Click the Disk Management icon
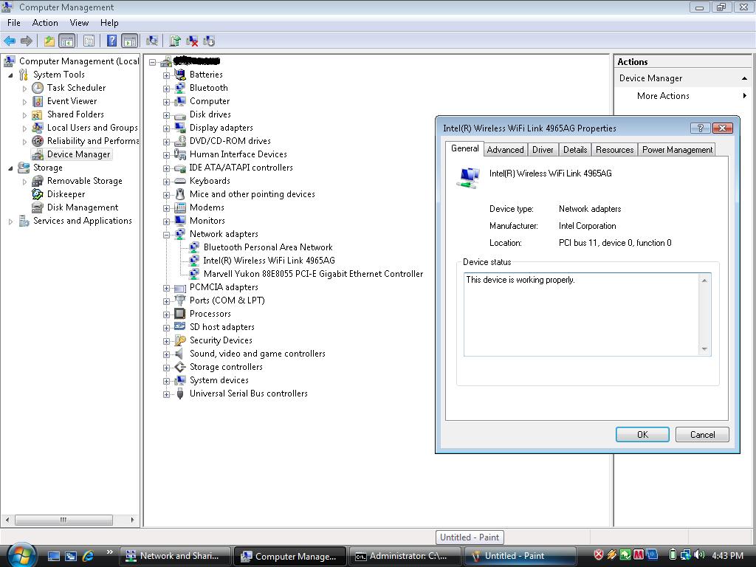This screenshot has width=756, height=567. click(x=38, y=207)
